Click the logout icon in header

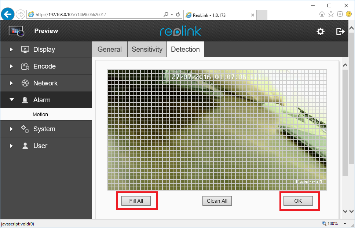(340, 32)
